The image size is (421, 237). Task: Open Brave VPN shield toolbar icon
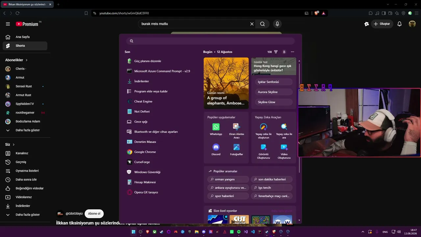click(404, 13)
